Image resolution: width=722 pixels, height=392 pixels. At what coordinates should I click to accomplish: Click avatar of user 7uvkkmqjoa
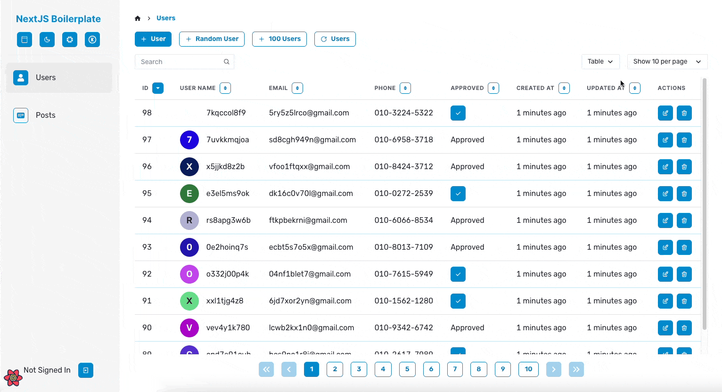189,140
